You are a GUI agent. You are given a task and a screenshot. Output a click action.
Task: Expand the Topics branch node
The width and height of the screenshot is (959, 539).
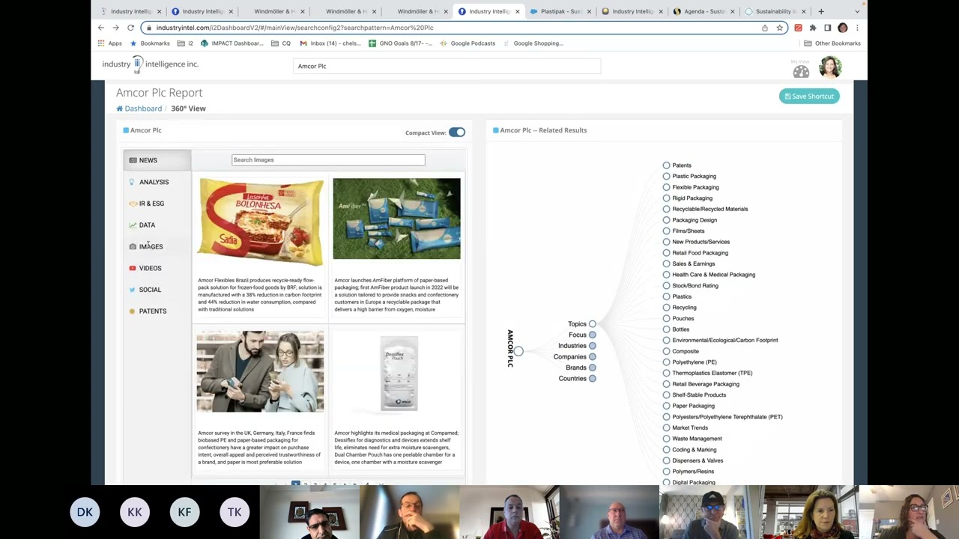pyautogui.click(x=592, y=324)
